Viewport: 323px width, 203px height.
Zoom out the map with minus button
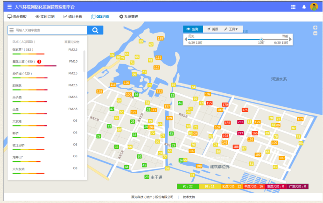tap(315, 33)
